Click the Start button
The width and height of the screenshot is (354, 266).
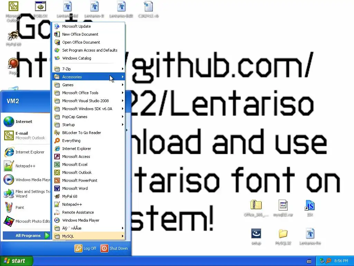coord(16,261)
